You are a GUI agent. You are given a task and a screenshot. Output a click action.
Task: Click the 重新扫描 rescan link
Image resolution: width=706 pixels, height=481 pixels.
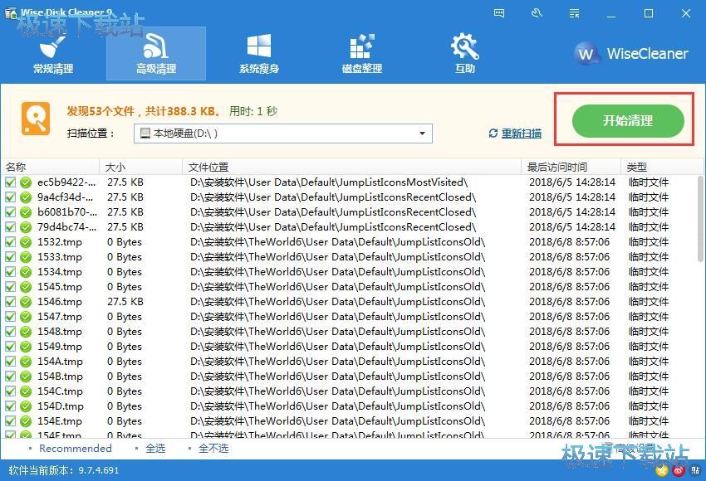point(515,134)
